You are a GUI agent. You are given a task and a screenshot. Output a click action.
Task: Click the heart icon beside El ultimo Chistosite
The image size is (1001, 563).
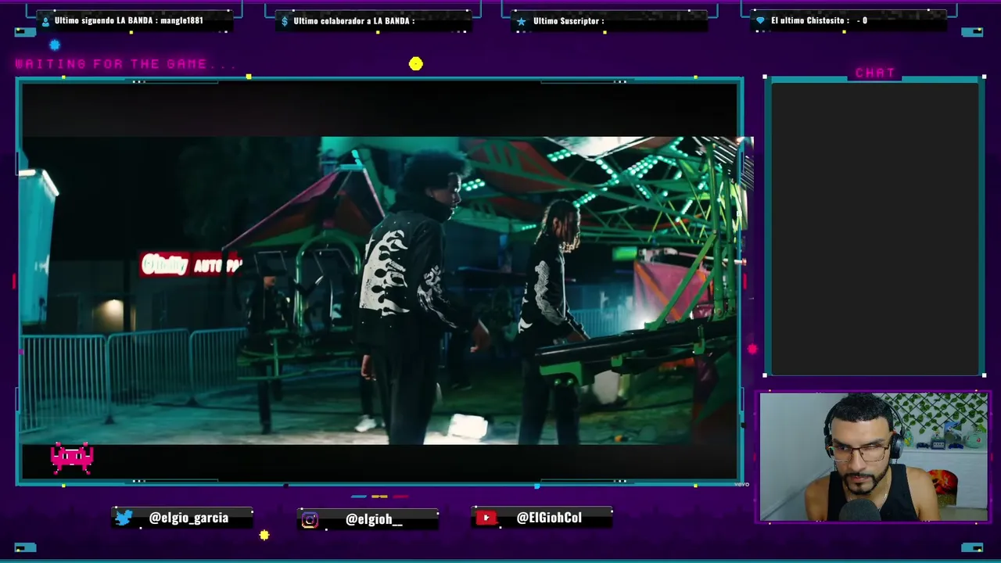[760, 21]
